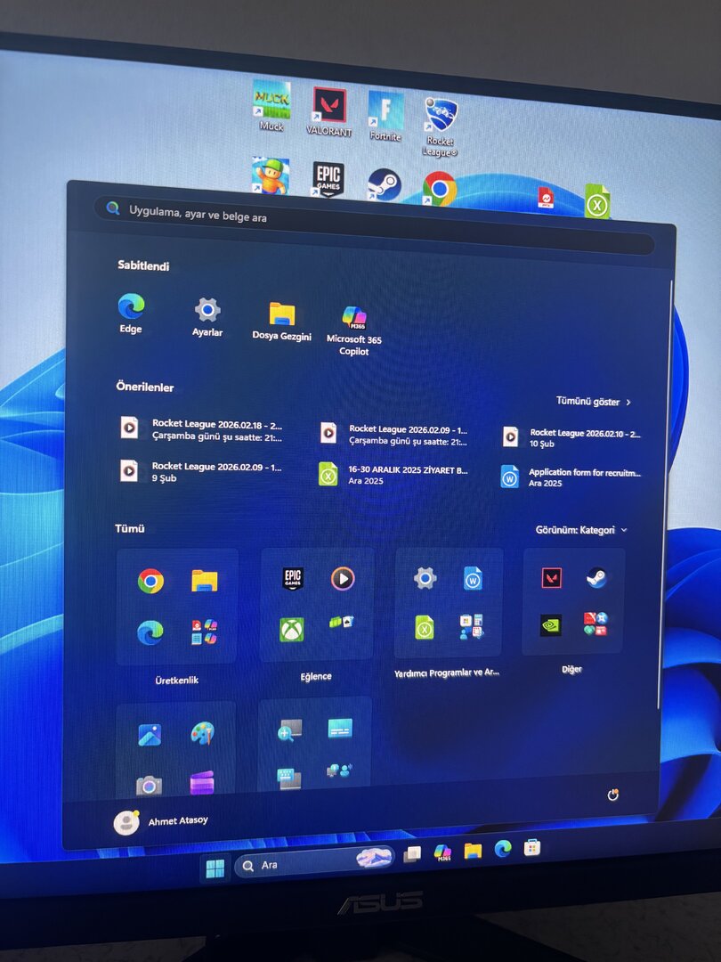This screenshot has width=721, height=962.
Task: Open Xbox app in Eğlence group
Action: click(x=292, y=630)
